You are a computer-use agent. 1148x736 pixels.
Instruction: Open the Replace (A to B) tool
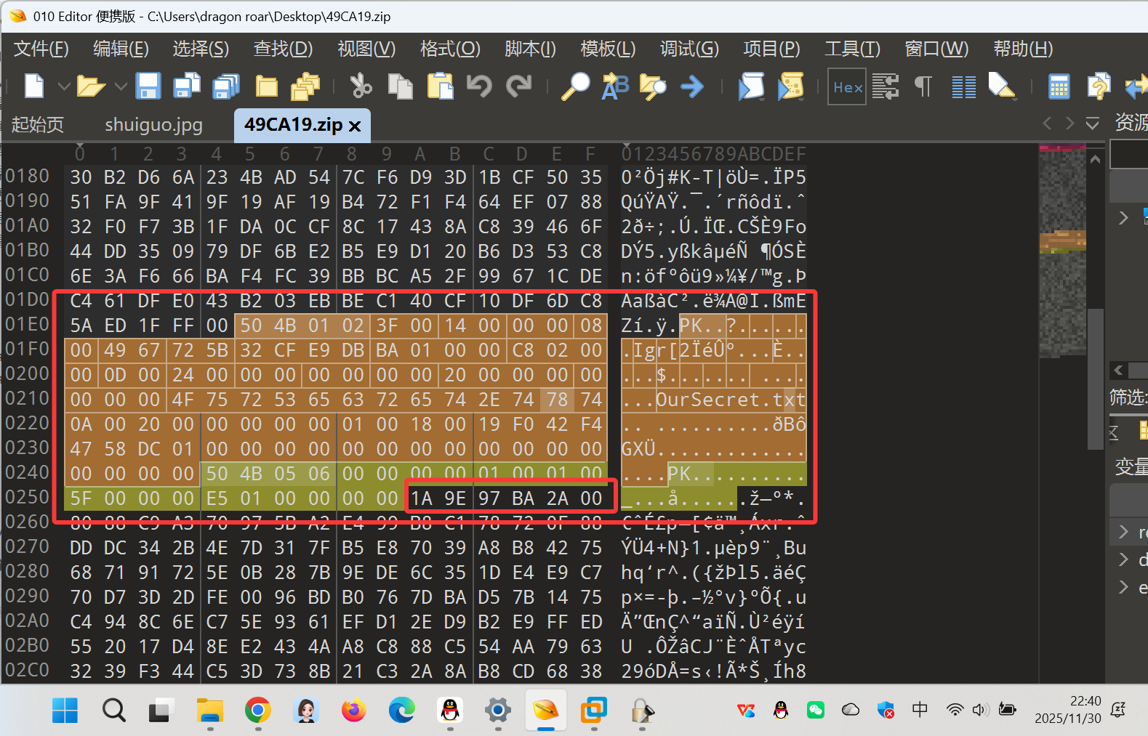[x=615, y=86]
